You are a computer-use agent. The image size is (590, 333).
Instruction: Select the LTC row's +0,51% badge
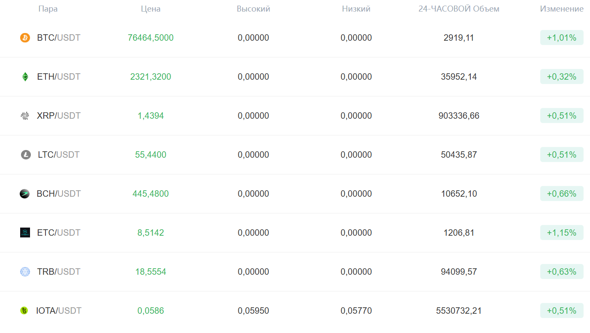[x=562, y=155]
